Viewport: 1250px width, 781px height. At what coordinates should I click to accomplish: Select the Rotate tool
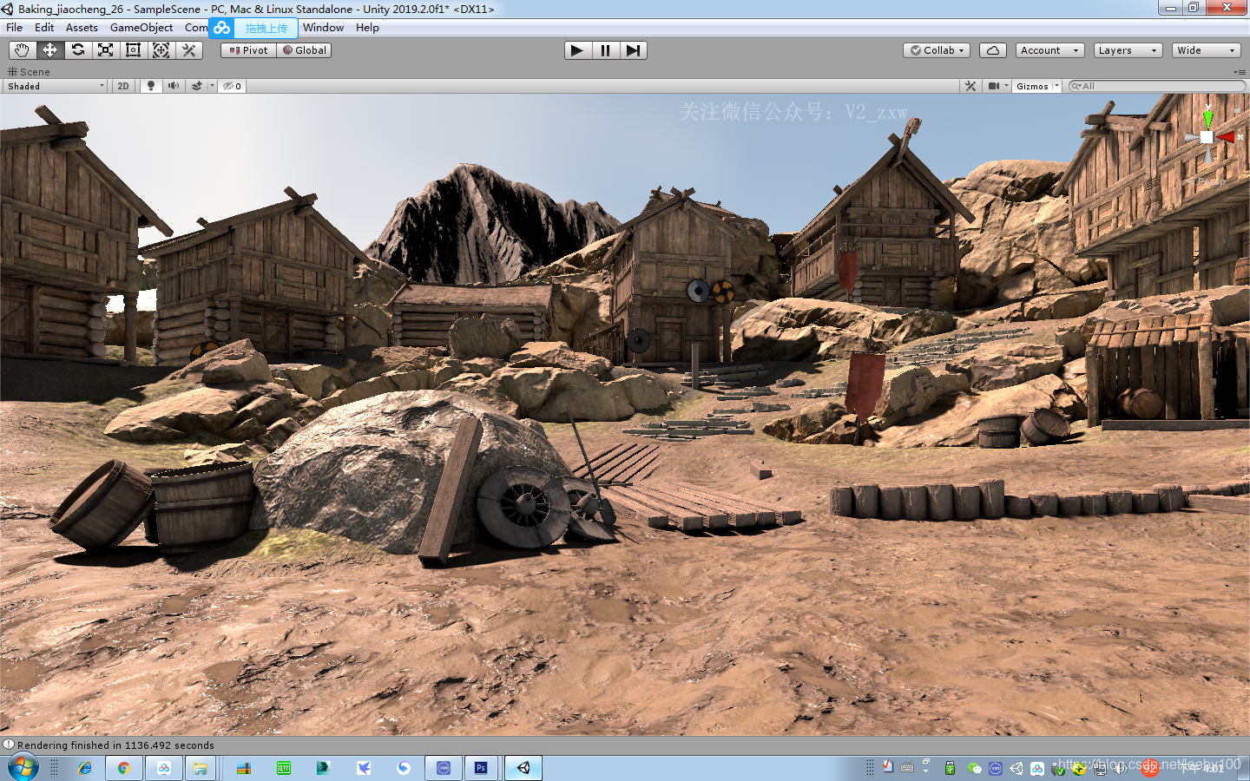[77, 50]
